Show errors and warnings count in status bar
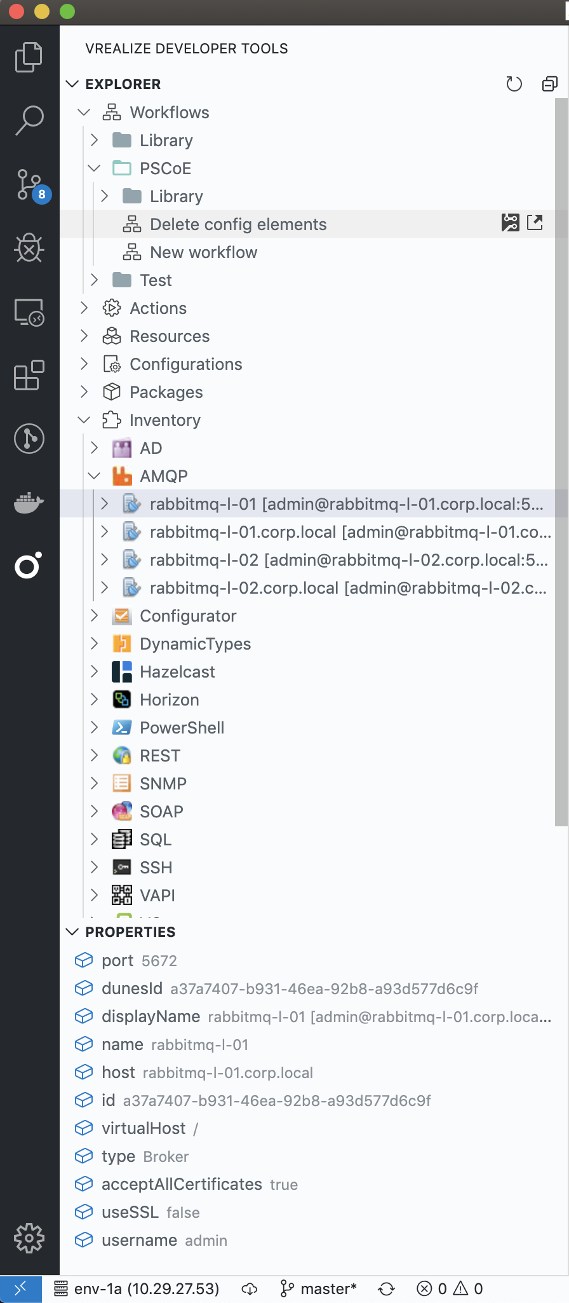 tap(450, 1289)
